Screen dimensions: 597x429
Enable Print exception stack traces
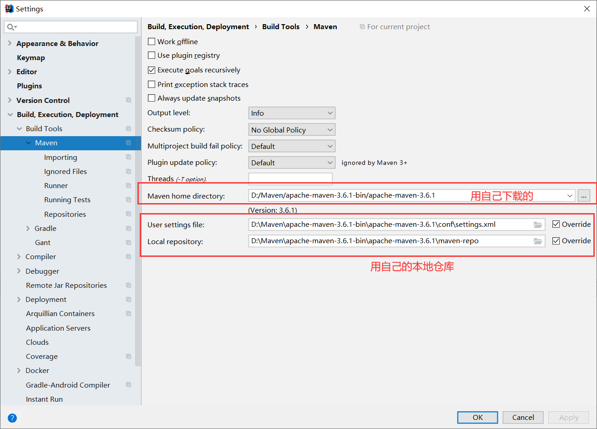click(152, 84)
